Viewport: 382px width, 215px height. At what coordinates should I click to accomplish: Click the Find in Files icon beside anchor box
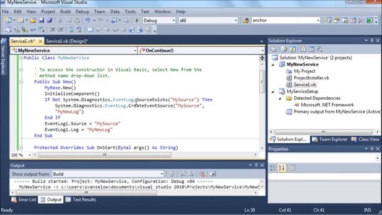(246, 20)
